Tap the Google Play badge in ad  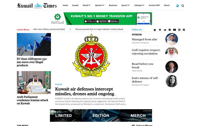click(90, 21)
